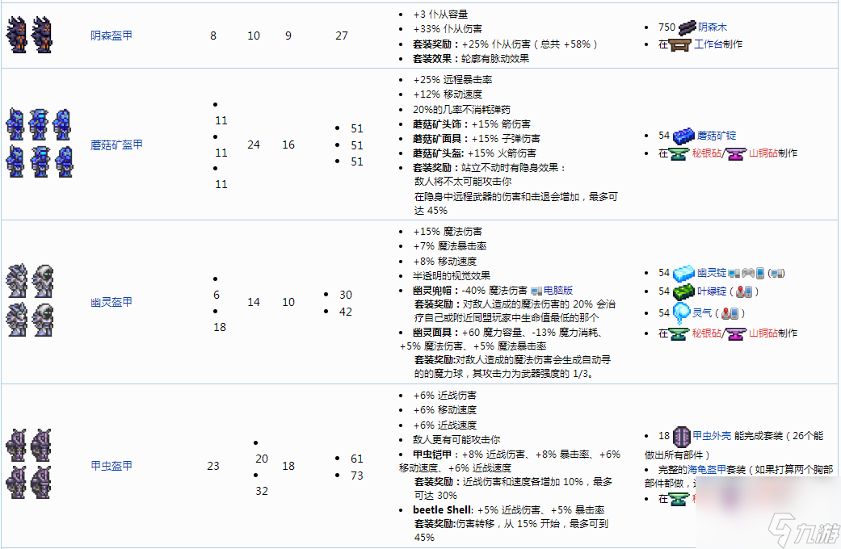Click the green 叶绿锭 bar icon
The height and width of the screenshot is (549, 841).
[683, 292]
